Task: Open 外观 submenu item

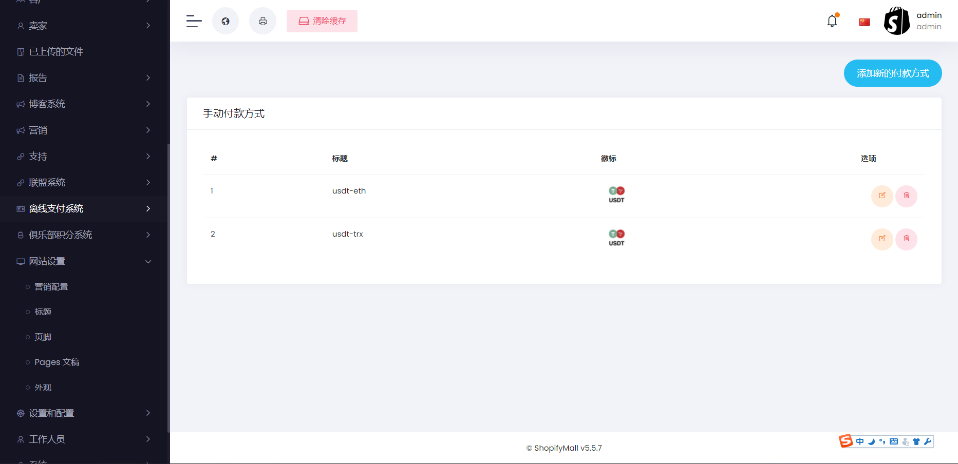Action: point(43,388)
